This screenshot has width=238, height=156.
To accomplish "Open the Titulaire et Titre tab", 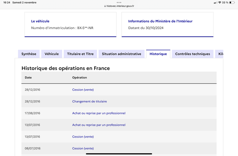I will coord(80,54).
